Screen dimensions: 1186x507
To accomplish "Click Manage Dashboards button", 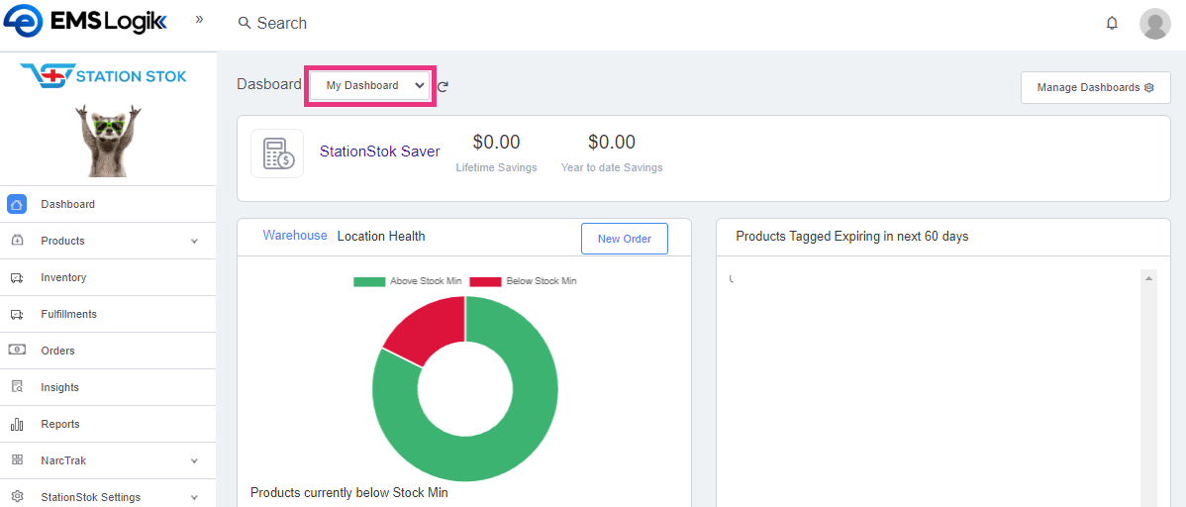I will (x=1095, y=87).
